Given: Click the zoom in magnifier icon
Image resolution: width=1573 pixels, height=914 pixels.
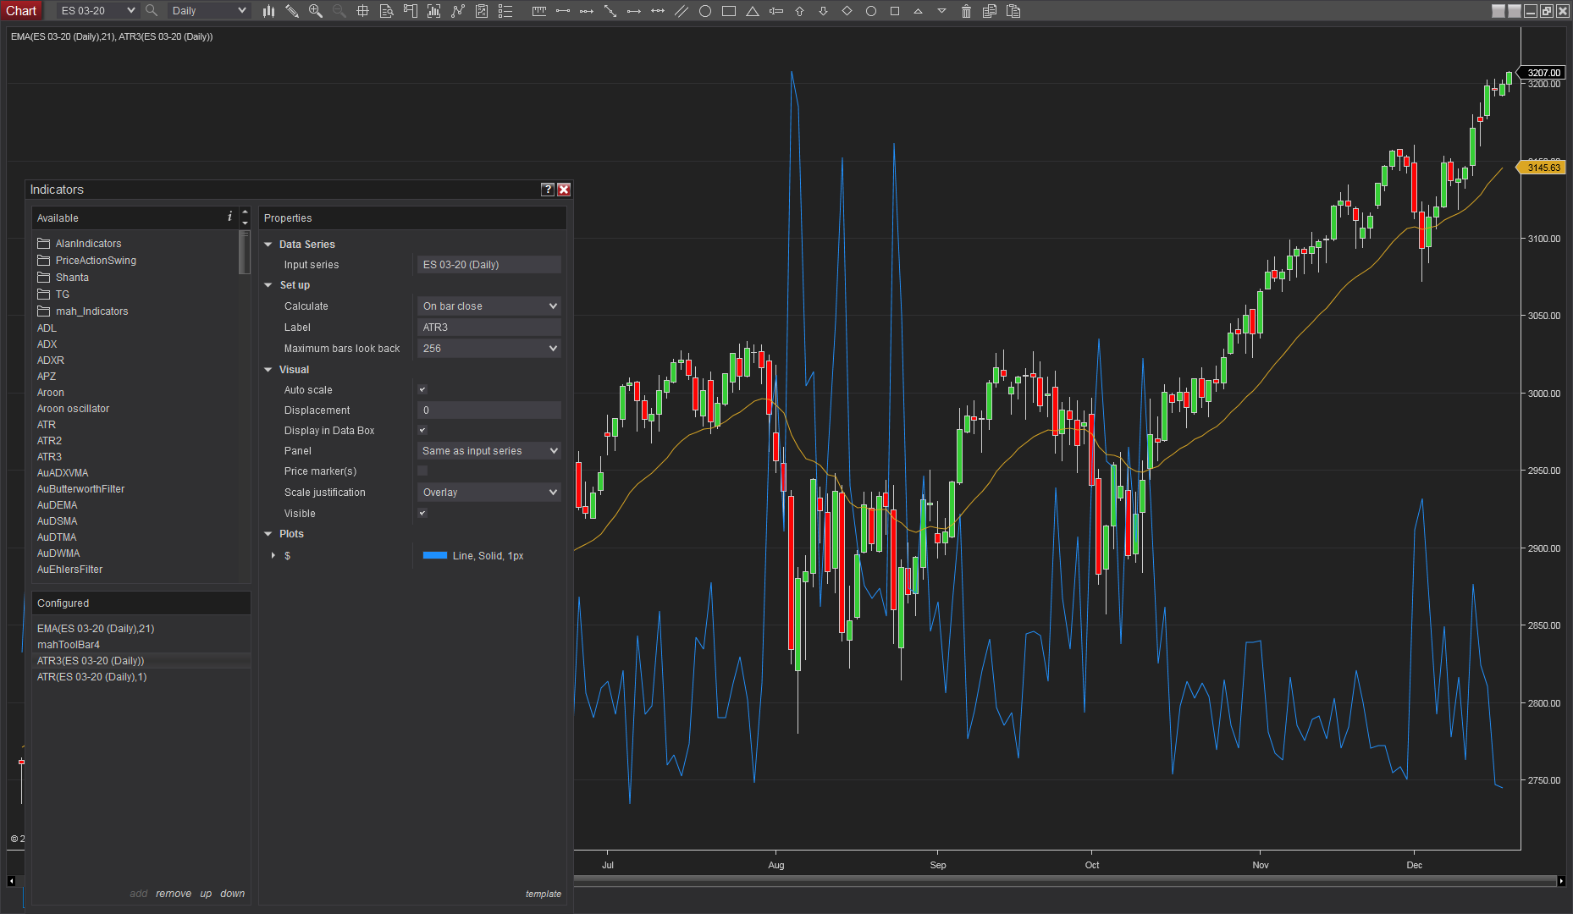Looking at the screenshot, I should [316, 11].
